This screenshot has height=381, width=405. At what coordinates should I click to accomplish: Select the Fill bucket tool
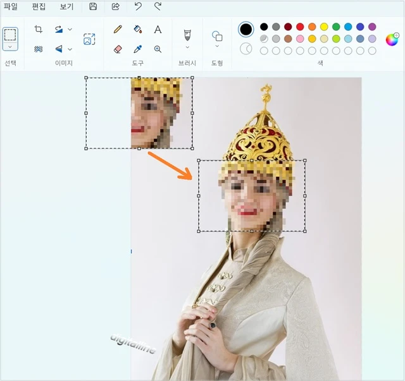click(138, 29)
